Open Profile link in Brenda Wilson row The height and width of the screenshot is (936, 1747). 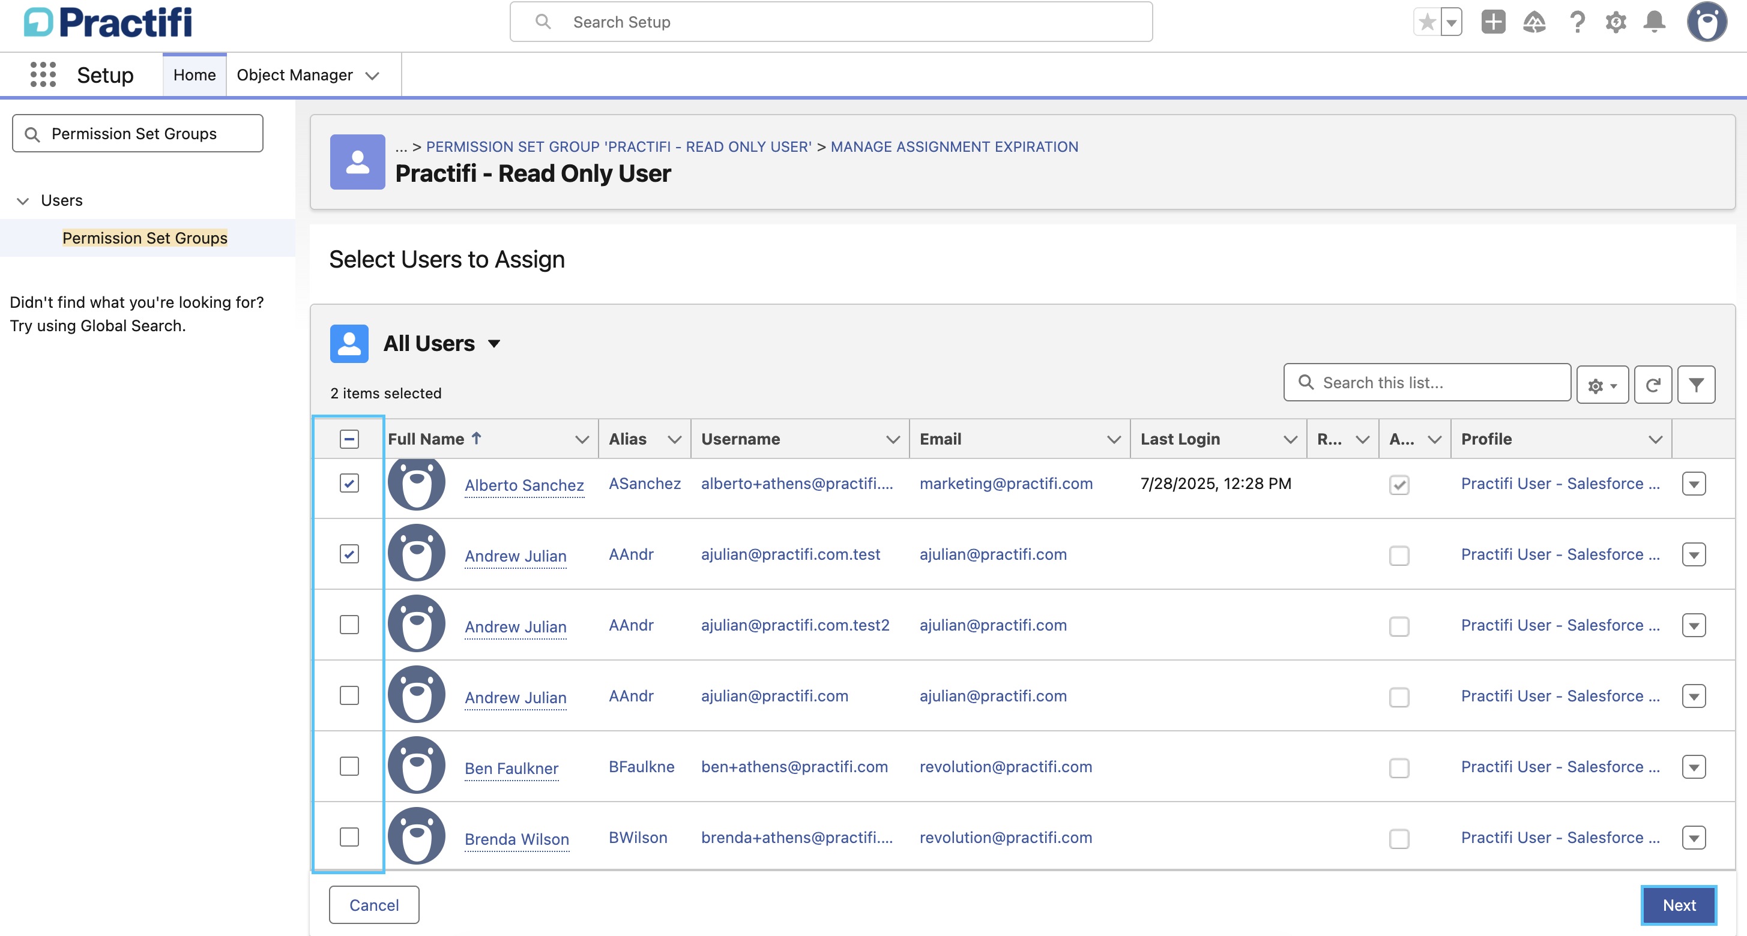pos(1560,837)
